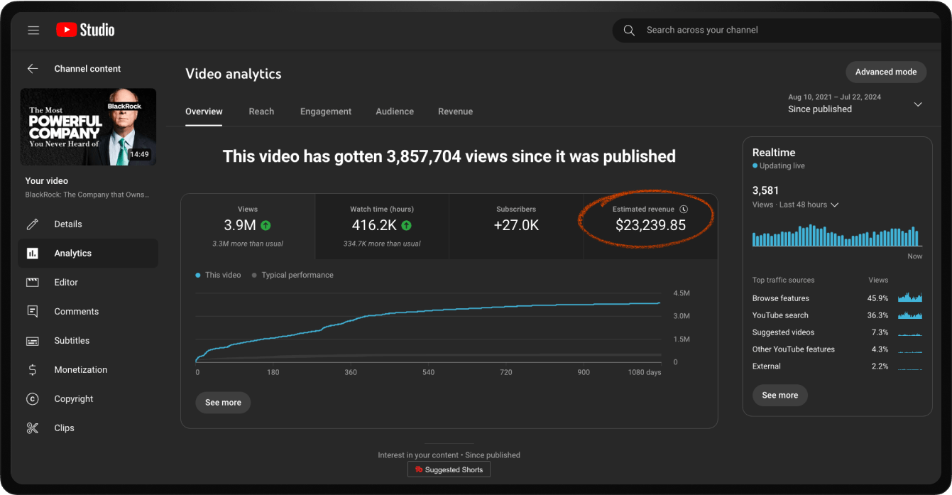The height and width of the screenshot is (495, 952).
Task: Click the Channel content link
Action: coord(87,69)
